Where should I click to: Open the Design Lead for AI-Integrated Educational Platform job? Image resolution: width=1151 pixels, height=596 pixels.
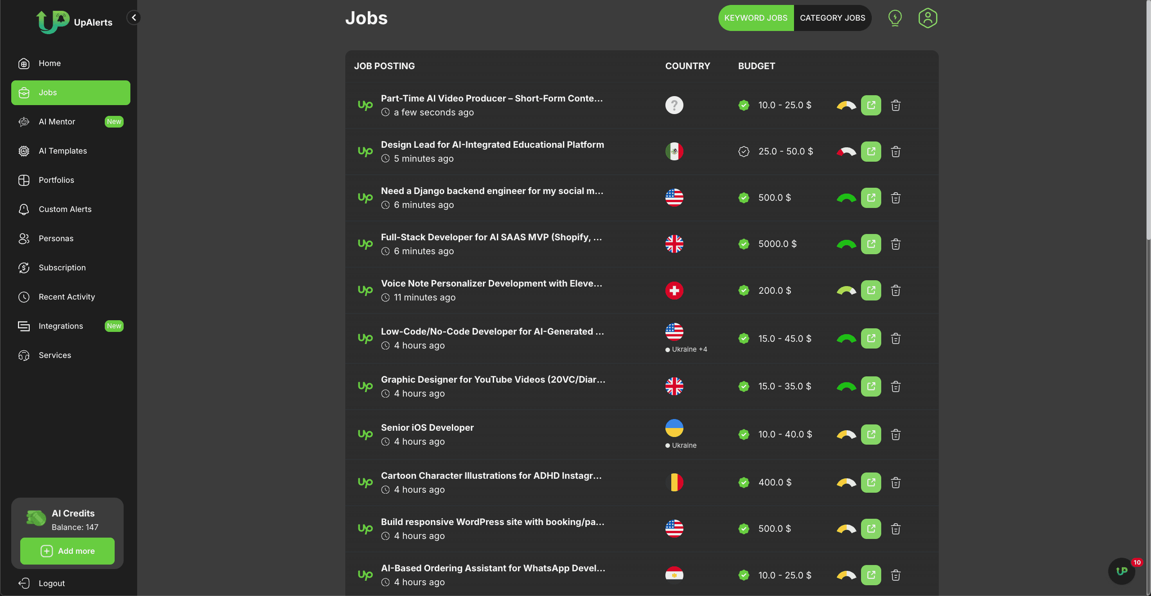point(492,145)
